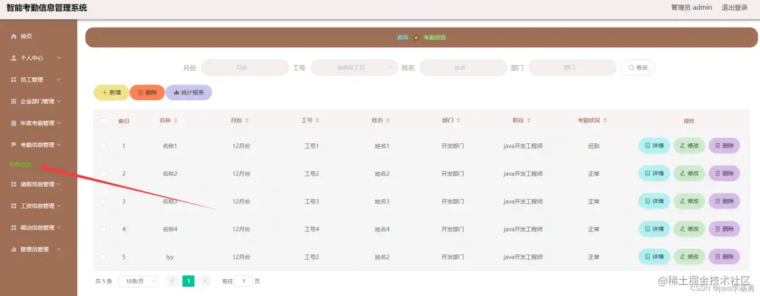This screenshot has width=760, height=296.
Task: Click the bar chart icon beside 管理员管理
Action: [x=14, y=249]
